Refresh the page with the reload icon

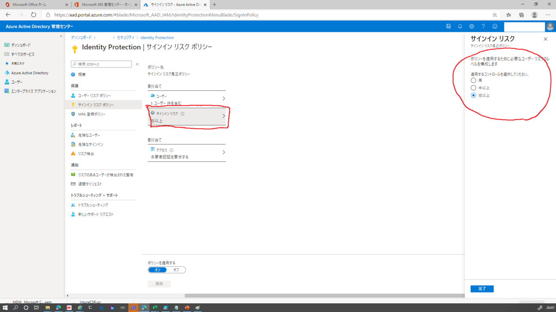coord(33,15)
